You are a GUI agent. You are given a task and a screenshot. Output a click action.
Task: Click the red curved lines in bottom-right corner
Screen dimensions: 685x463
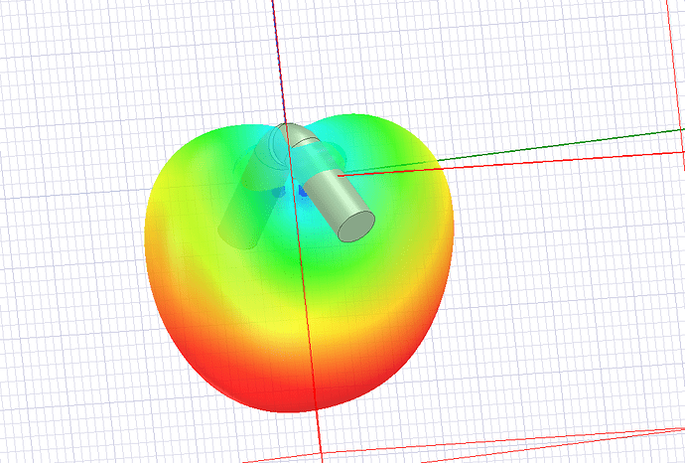596,437
